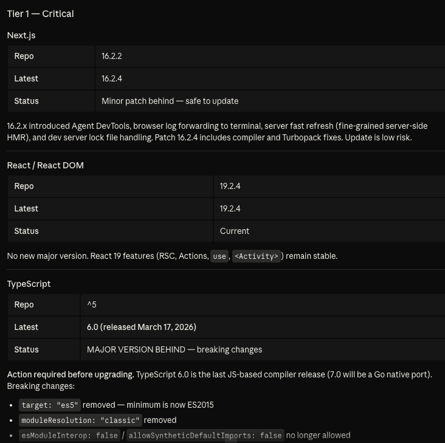Click React Latest value 19.2.4 cell
This screenshot has width=445, height=443.
[329, 208]
